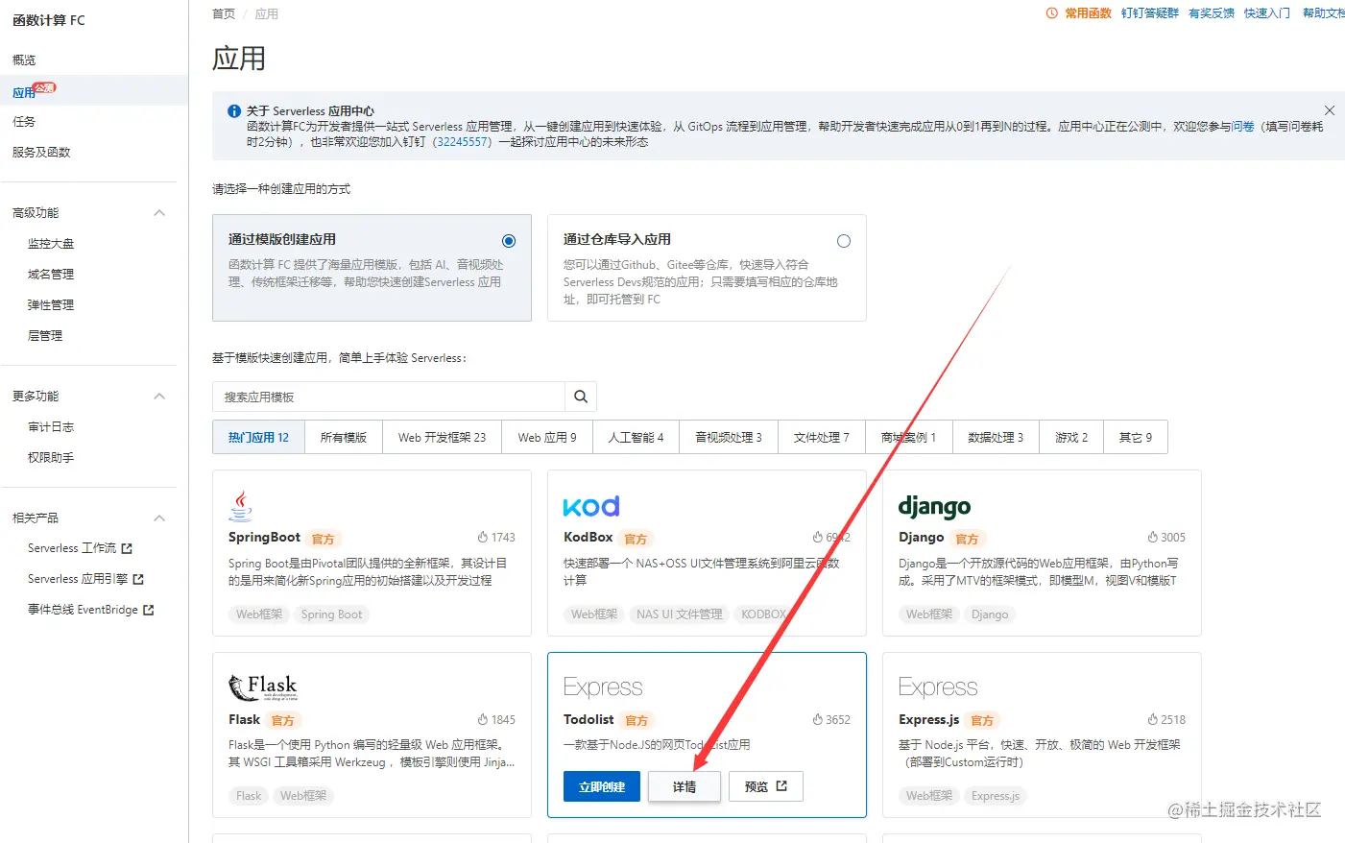Click the clock icon beside 常用函数
This screenshot has height=843, width=1345.
(1052, 13)
